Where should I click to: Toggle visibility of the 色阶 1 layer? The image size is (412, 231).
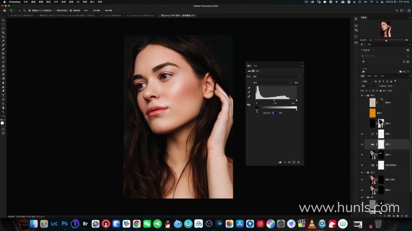[362, 144]
